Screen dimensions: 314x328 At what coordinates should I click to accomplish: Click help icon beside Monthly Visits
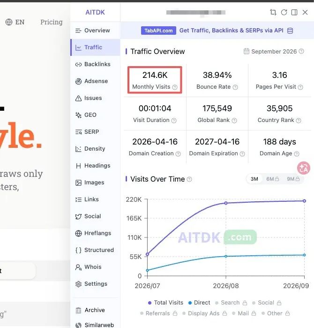(175, 87)
